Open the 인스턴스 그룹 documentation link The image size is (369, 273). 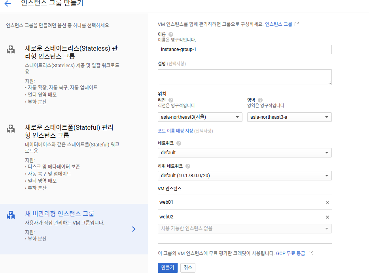click(279, 24)
